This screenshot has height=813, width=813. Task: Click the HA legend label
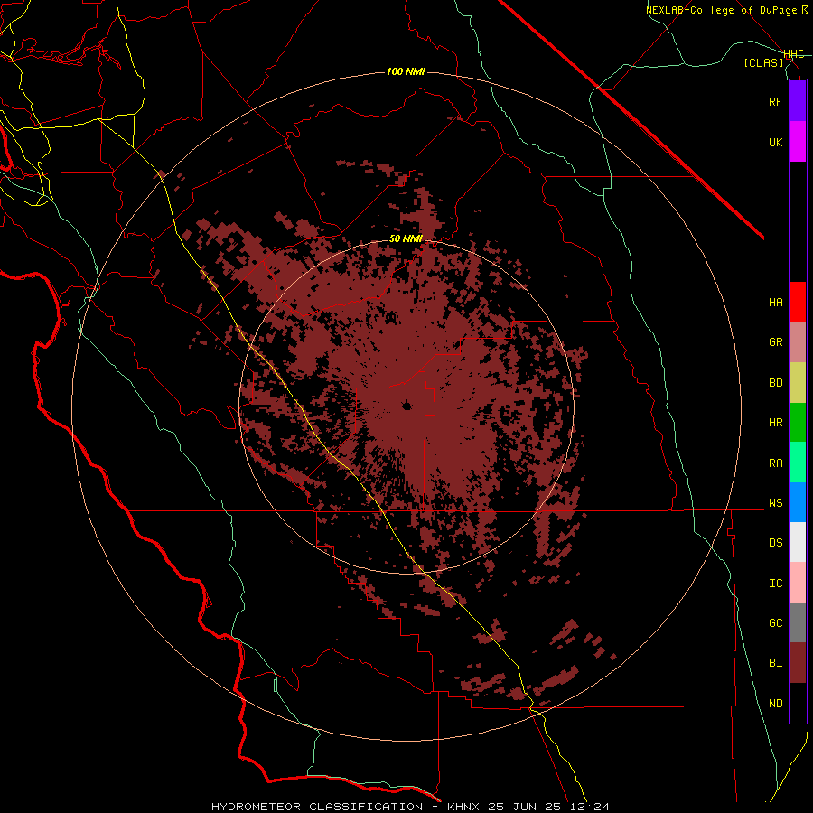point(775,303)
